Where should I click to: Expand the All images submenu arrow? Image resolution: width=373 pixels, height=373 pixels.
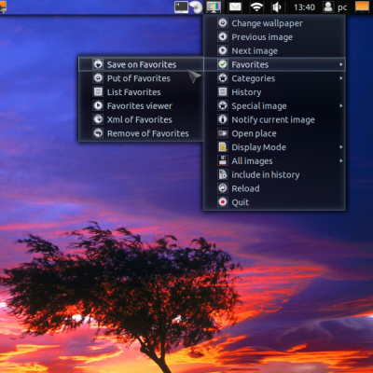point(341,160)
